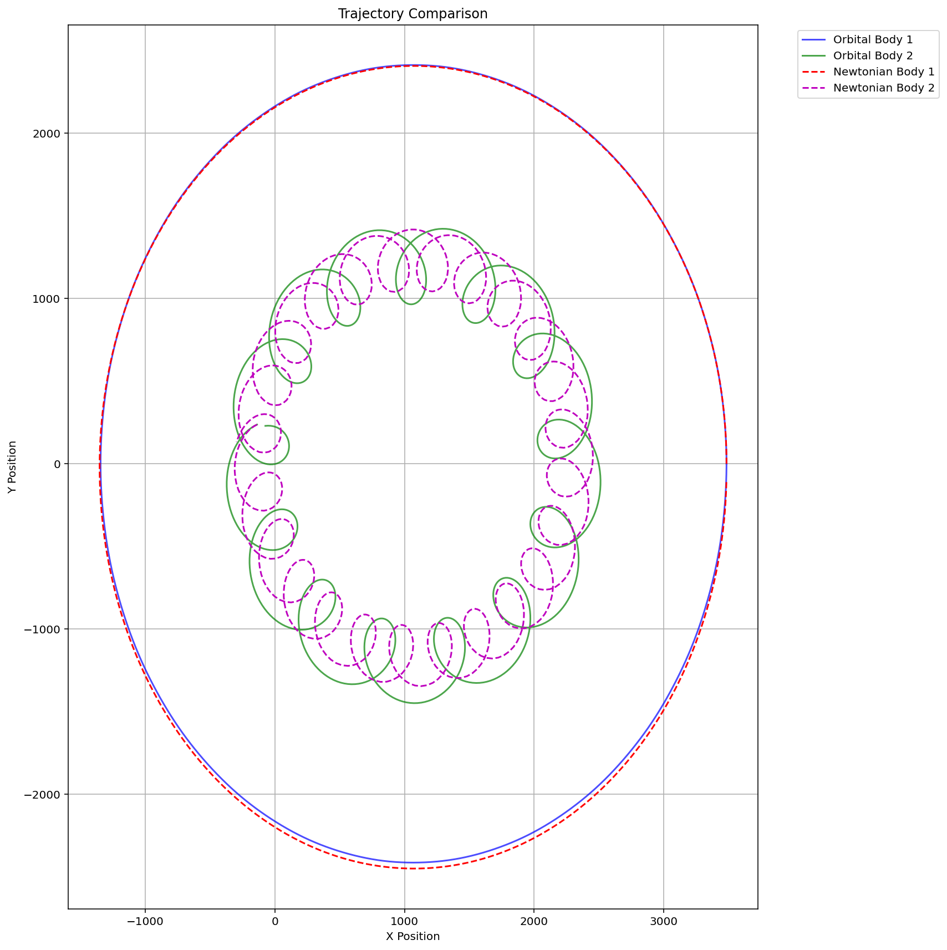The height and width of the screenshot is (950, 947).
Task: Click the −2000 tick label on y-axis
Action: pos(43,795)
